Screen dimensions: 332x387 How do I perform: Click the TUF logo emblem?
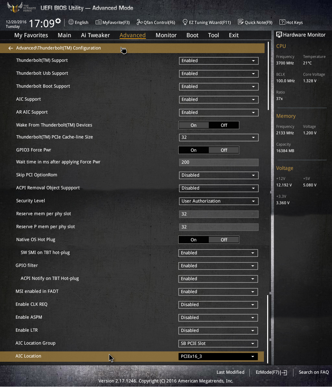click(15, 7)
